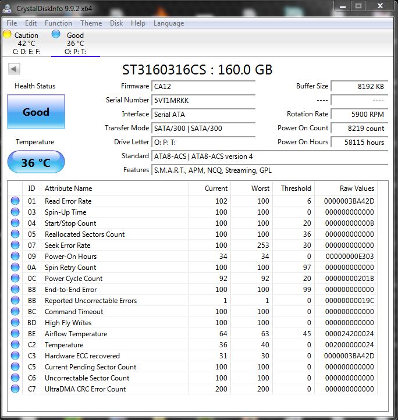The height and width of the screenshot is (420, 398).
Task: Click status orb for Start/Stop Count
Action: (x=15, y=223)
